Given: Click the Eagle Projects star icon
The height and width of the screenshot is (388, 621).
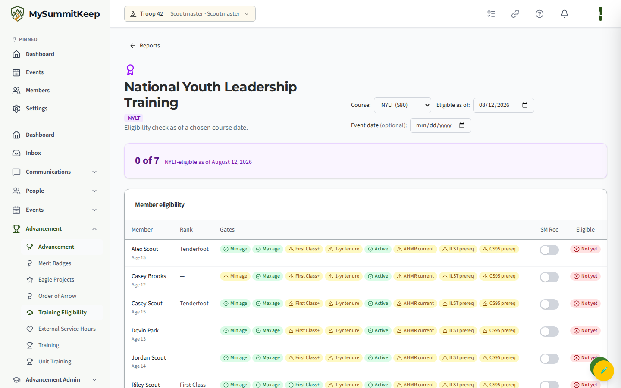Looking at the screenshot, I should click(x=30, y=280).
